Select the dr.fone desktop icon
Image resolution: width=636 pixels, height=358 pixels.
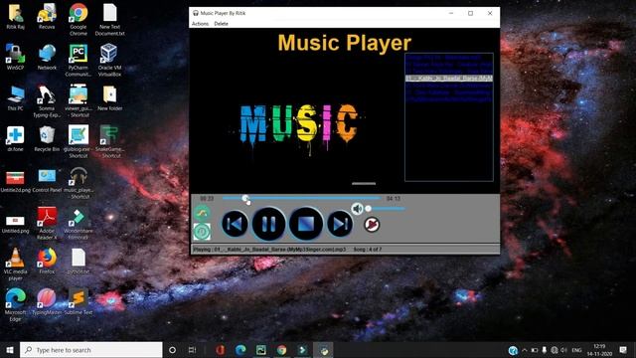(x=16, y=139)
